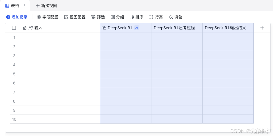Select row number 5
273x136 pixels.
pos(14,74)
